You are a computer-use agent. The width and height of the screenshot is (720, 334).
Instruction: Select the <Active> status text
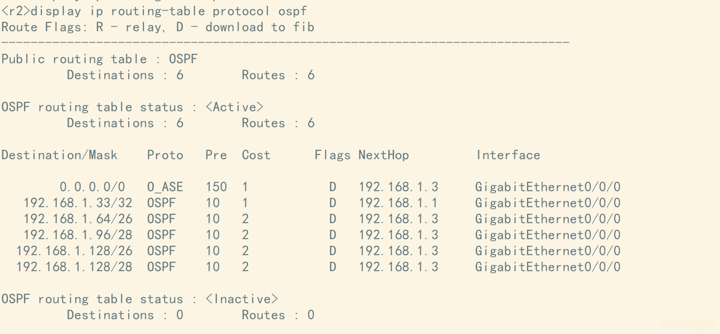234,107
